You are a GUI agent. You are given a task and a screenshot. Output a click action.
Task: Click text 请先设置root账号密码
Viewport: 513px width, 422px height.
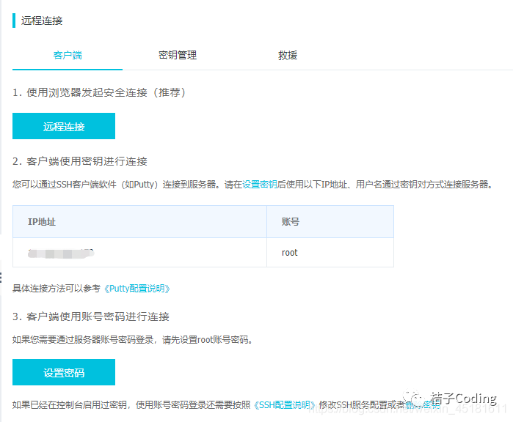(208, 340)
